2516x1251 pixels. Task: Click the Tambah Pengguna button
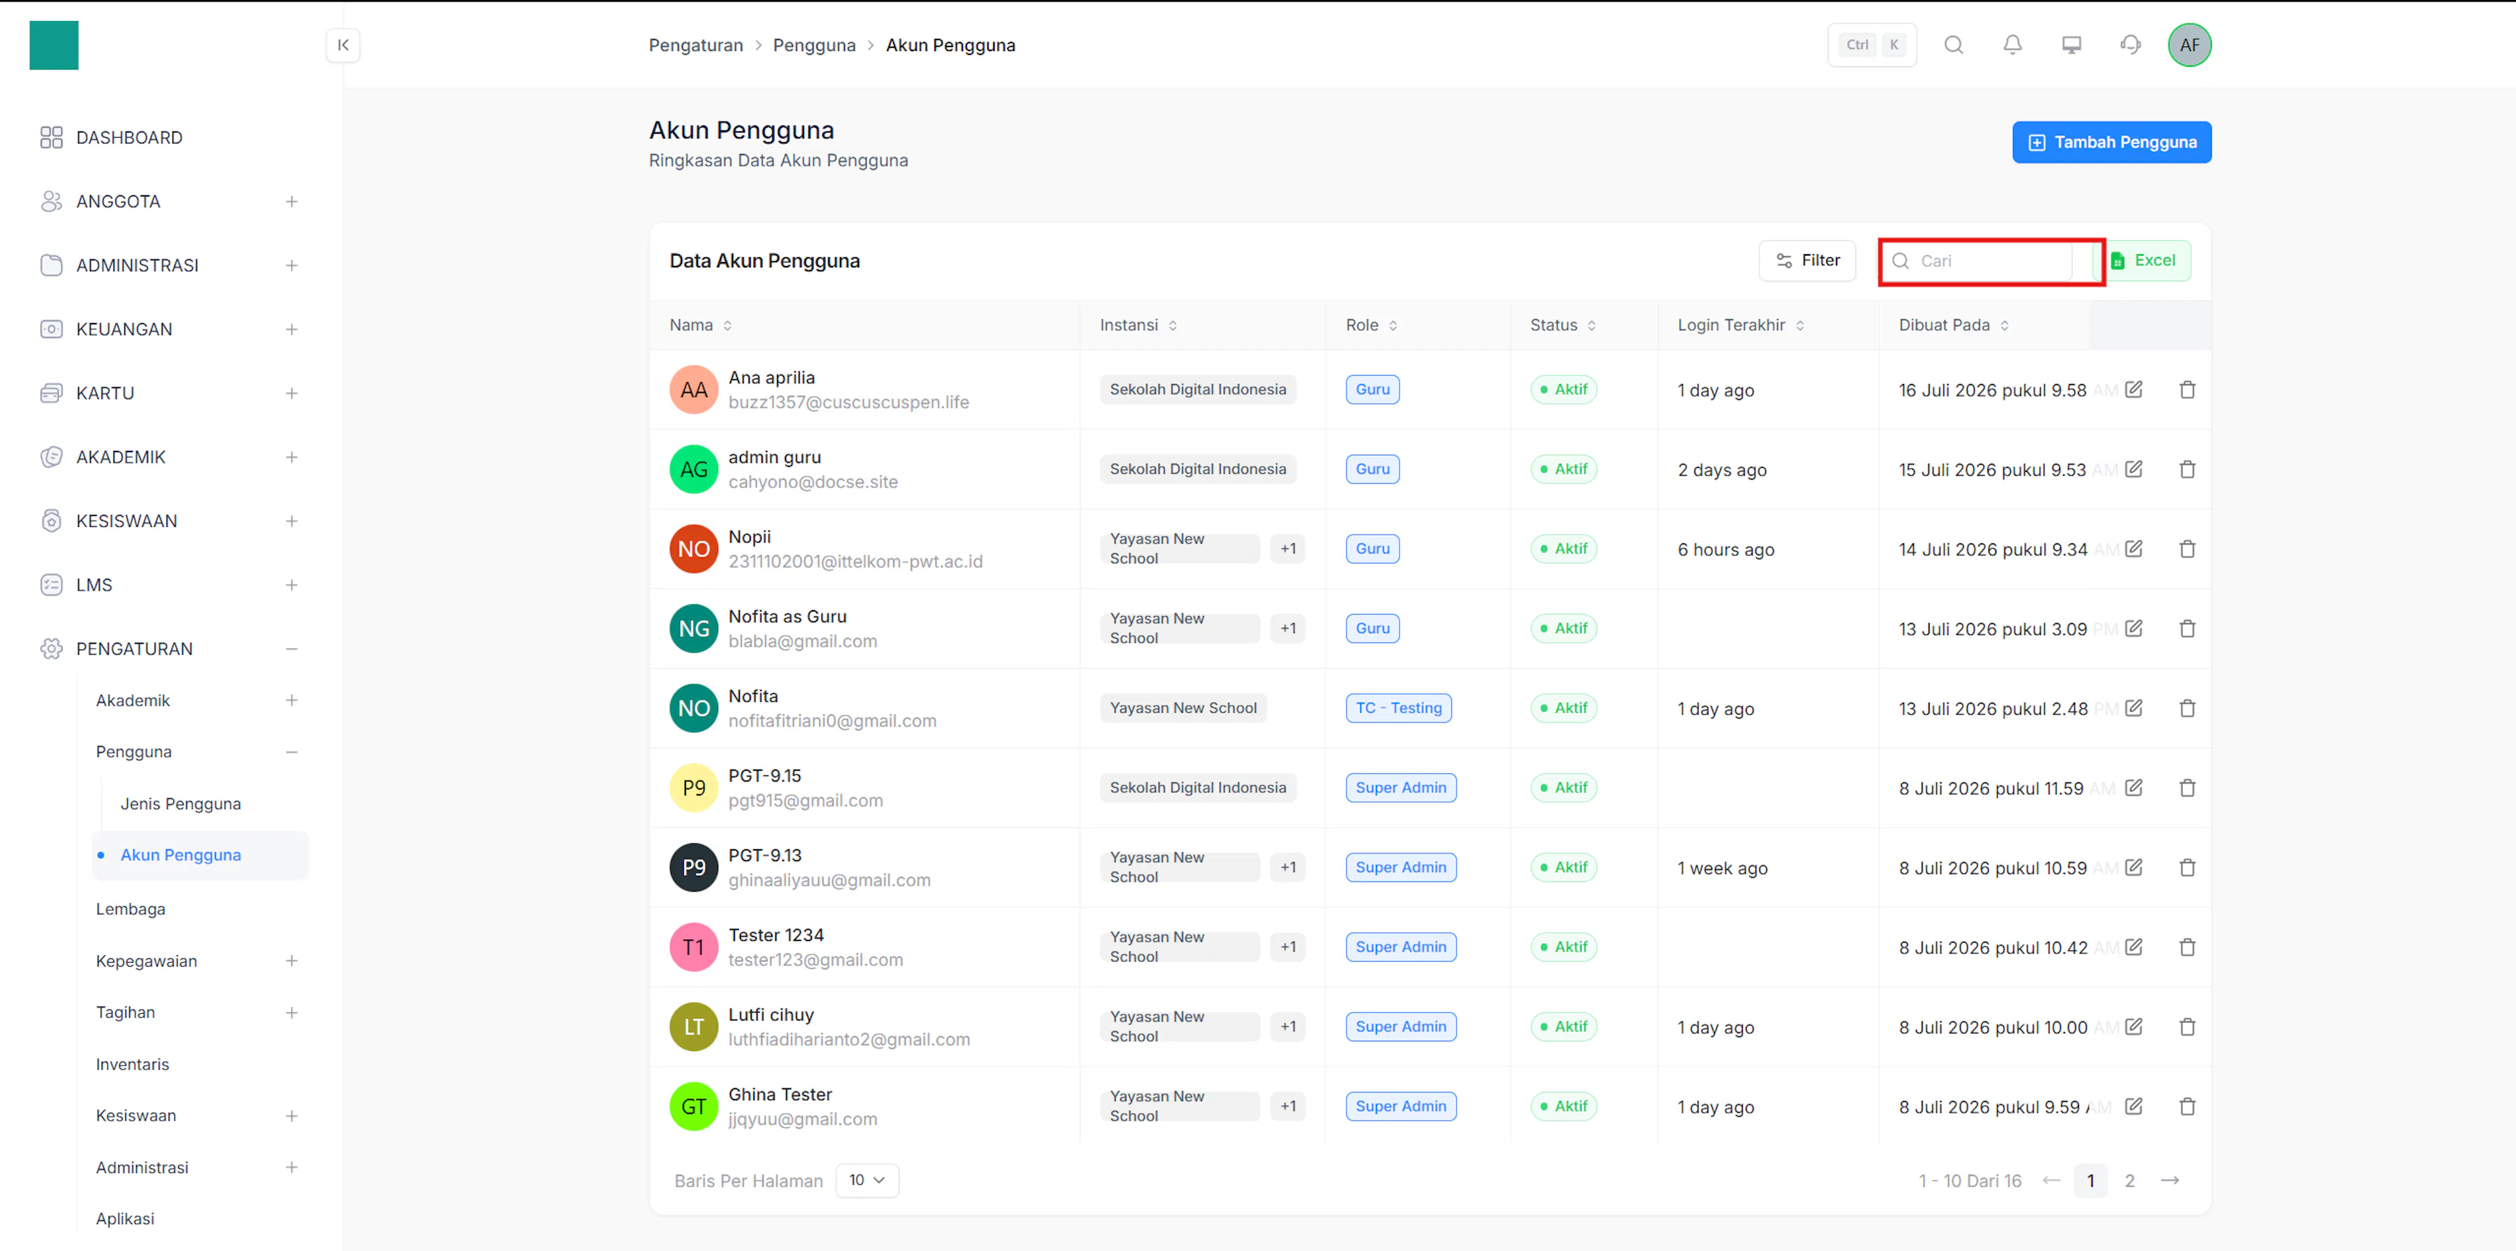(x=2112, y=143)
